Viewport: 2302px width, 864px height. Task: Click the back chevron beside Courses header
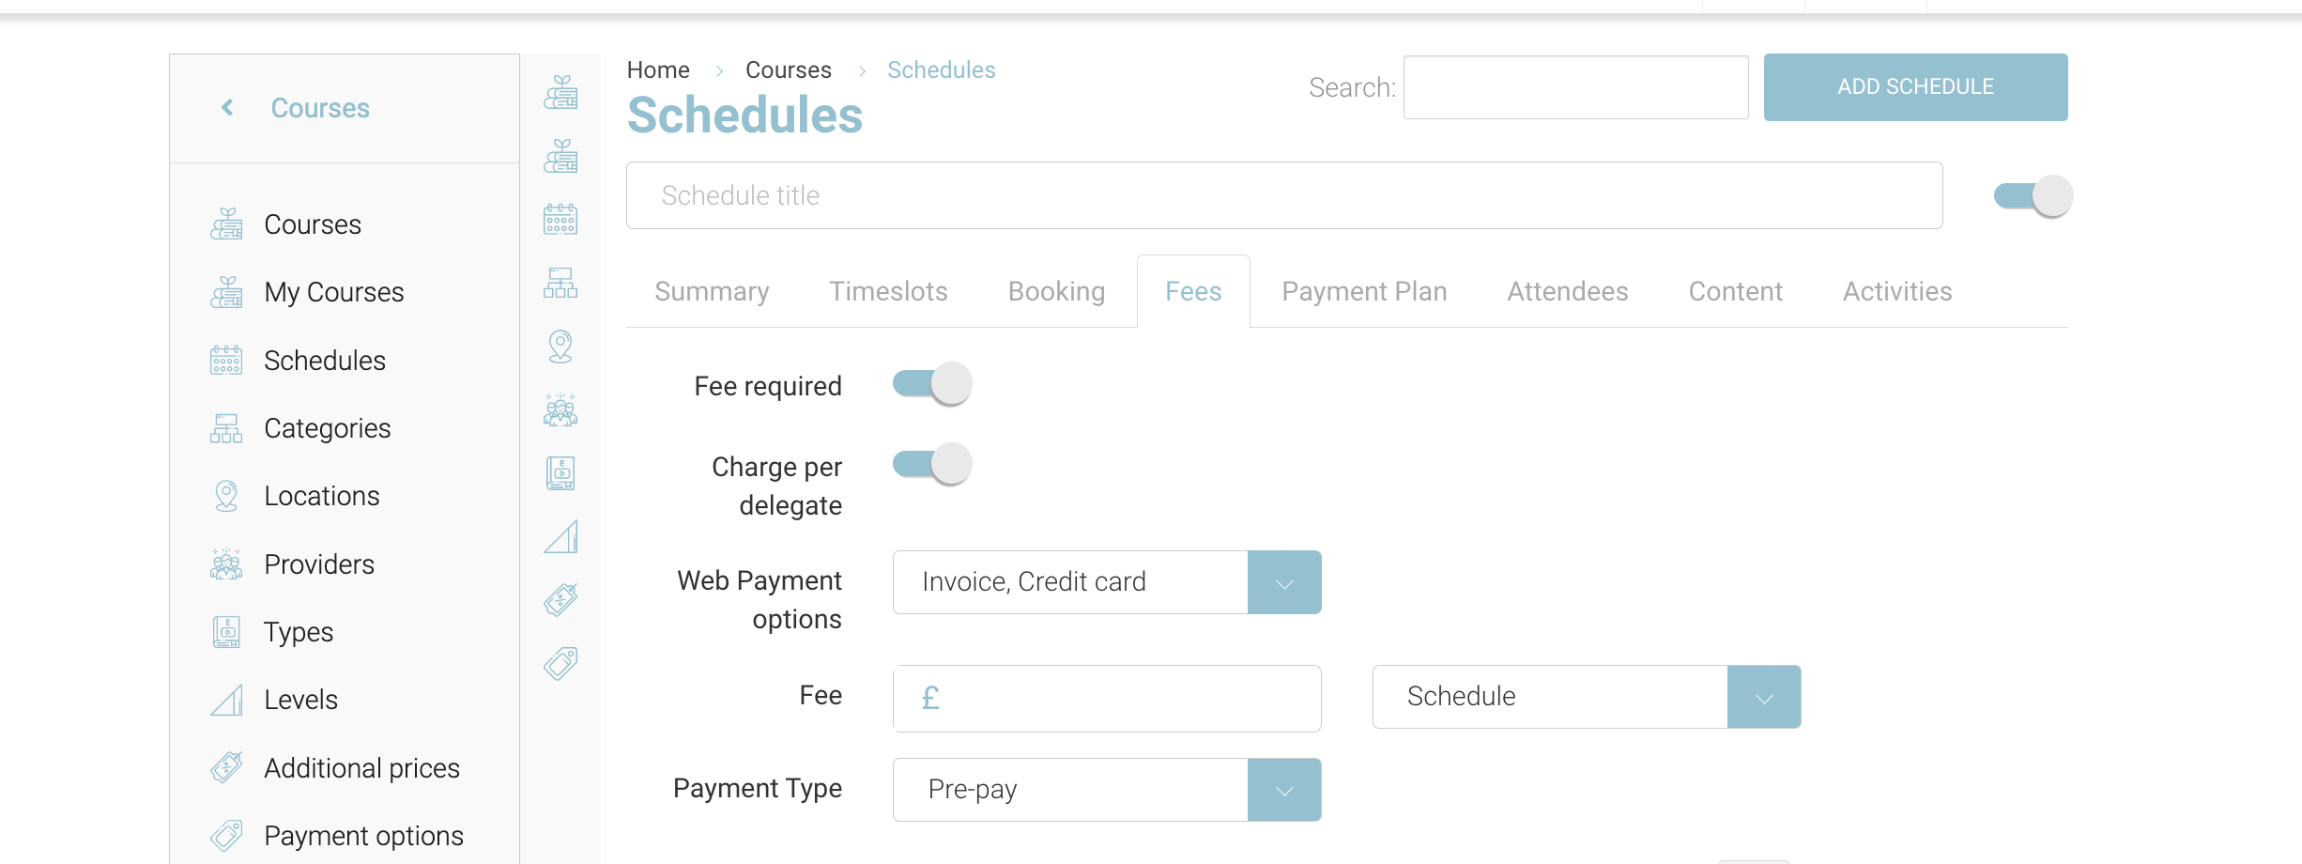click(227, 108)
